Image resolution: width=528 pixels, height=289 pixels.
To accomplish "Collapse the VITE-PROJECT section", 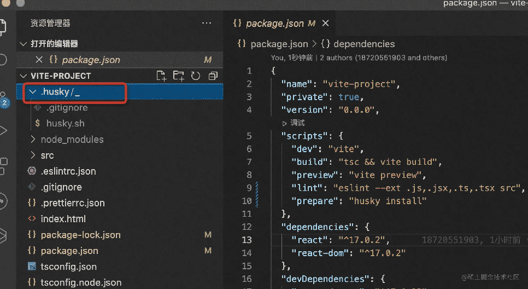I will tap(23, 76).
